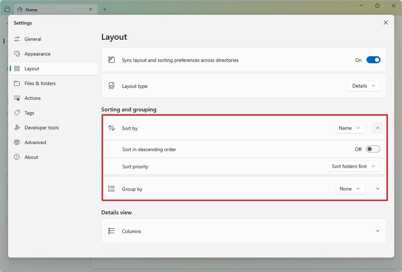Collapse the Sort by section

378,128
